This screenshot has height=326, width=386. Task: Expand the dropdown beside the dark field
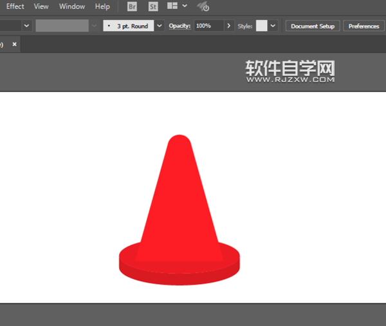pyautogui.click(x=26, y=26)
